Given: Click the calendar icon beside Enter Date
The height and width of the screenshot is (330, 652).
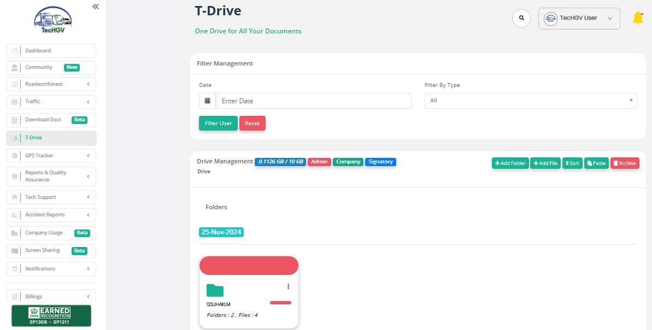Looking at the screenshot, I should (208, 101).
